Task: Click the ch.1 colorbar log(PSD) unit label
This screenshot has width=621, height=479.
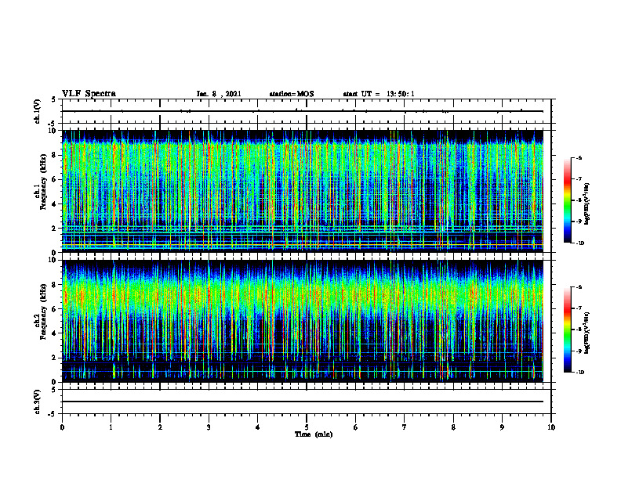Action: coord(588,204)
